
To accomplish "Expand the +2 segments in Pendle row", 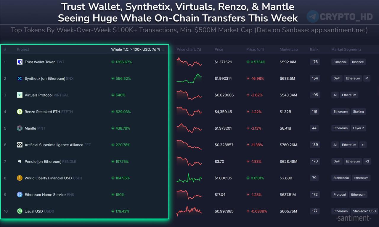I will point(367,161).
